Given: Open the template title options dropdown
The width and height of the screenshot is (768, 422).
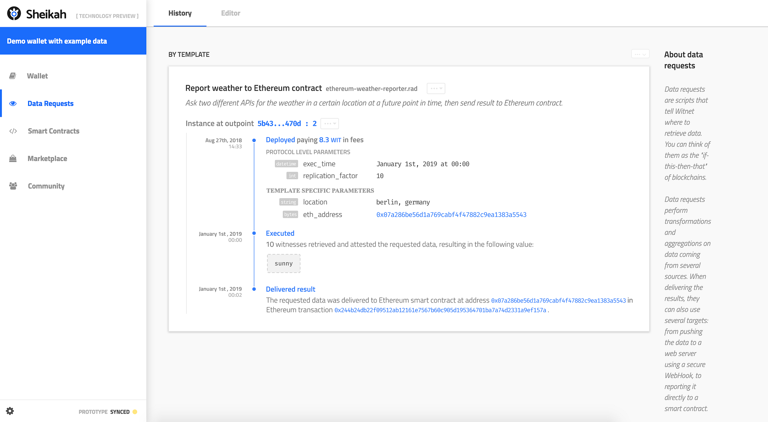Looking at the screenshot, I should [436, 89].
